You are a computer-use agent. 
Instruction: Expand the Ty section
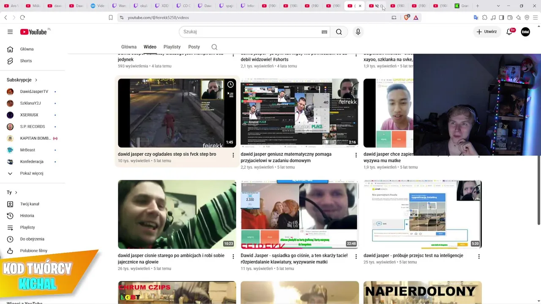pos(12,193)
